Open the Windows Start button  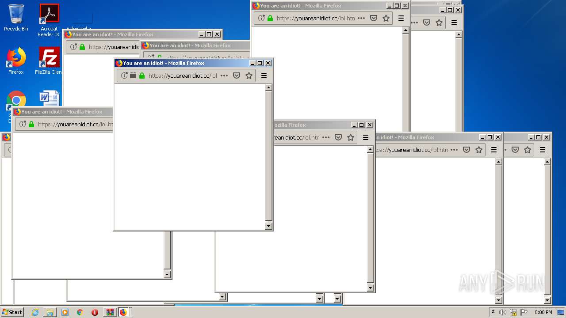point(12,312)
